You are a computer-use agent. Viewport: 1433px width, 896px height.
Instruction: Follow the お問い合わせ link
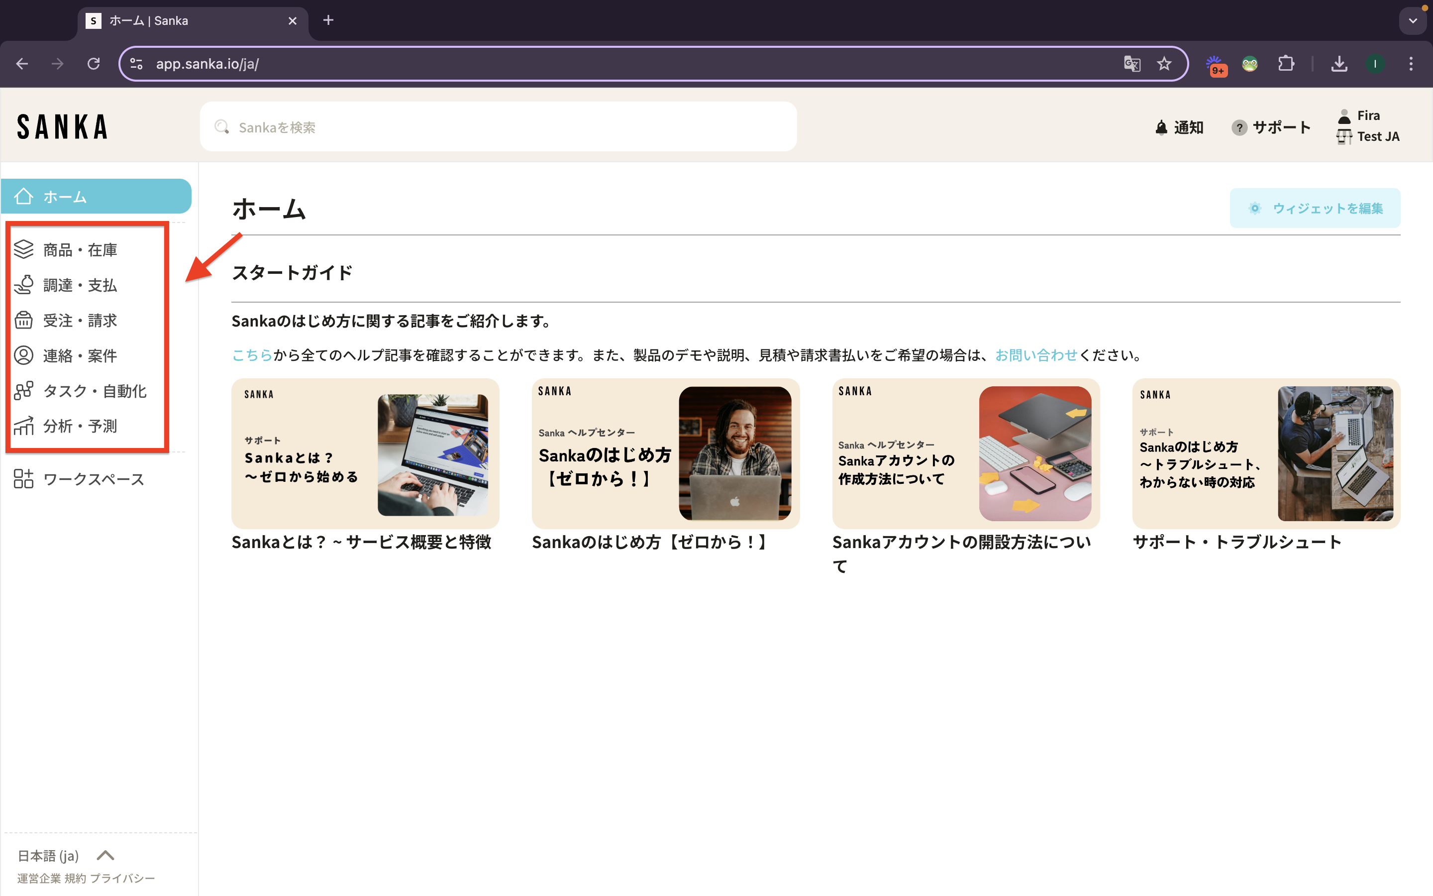tap(1035, 355)
